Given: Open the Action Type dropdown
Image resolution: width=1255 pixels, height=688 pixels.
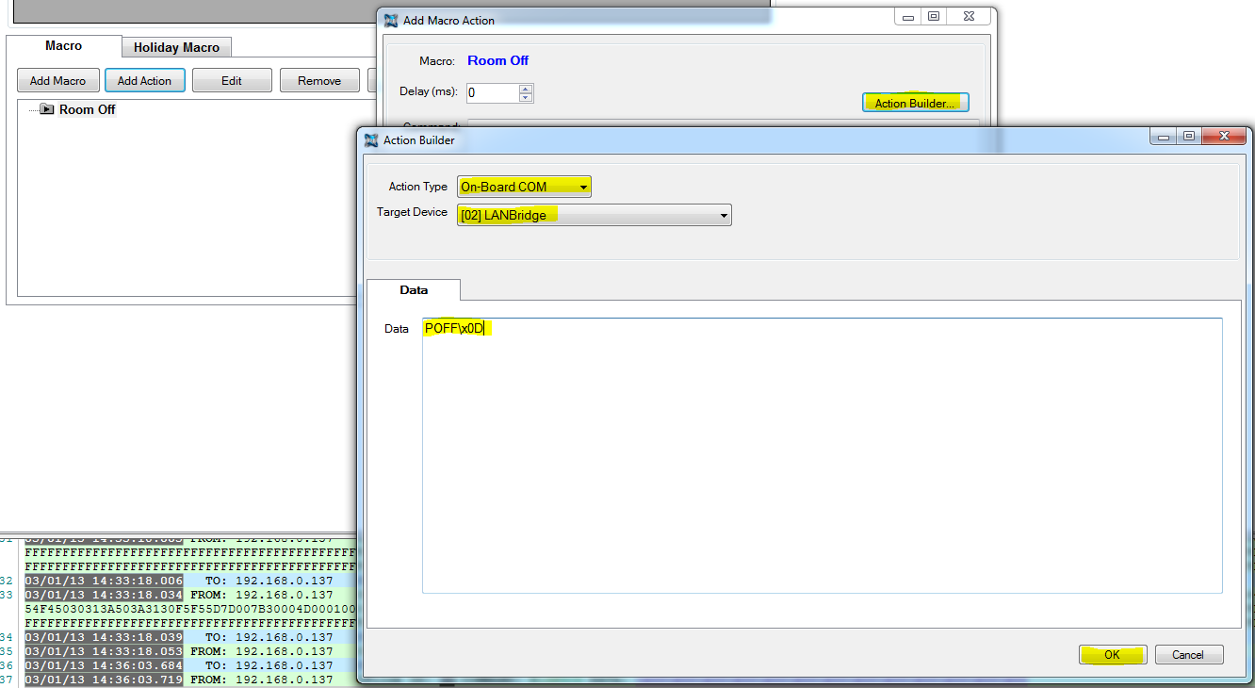Looking at the screenshot, I should click(582, 186).
